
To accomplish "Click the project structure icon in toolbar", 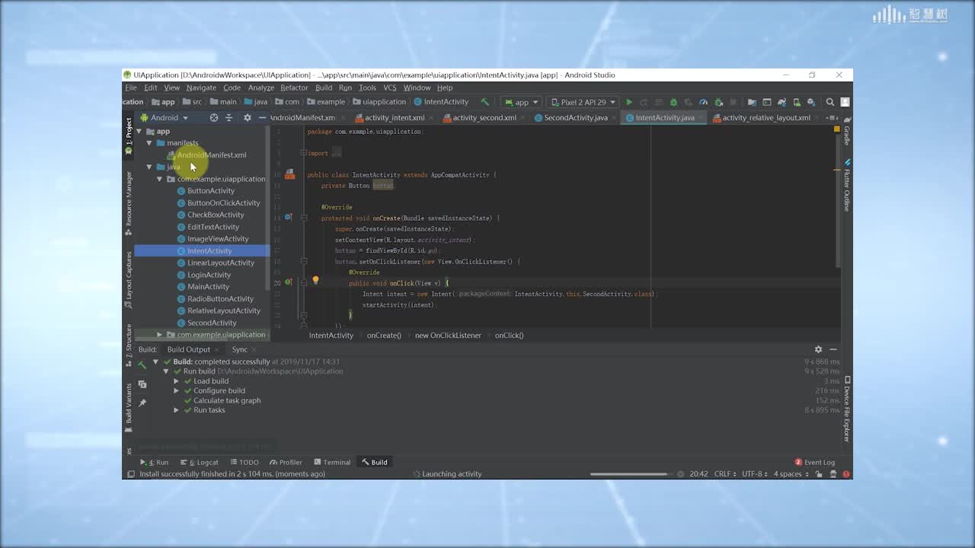I will point(752,102).
